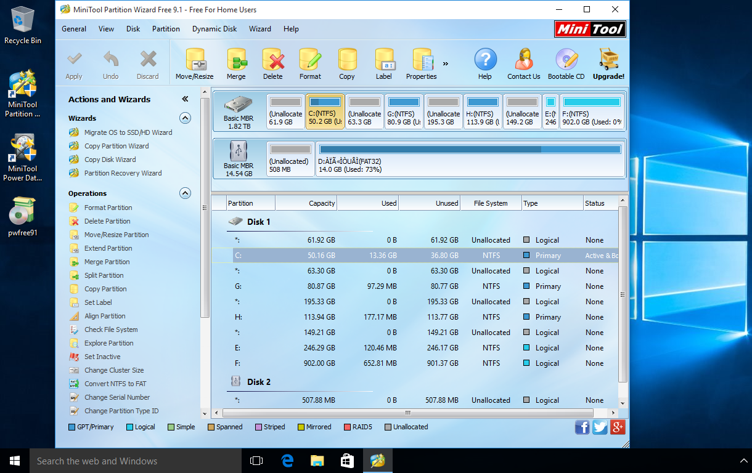Image resolution: width=752 pixels, height=473 pixels.
Task: Open the Partition menu
Action: pos(166,29)
